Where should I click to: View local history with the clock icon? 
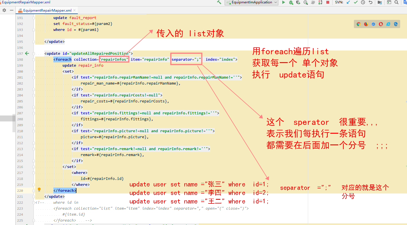click(363, 2)
